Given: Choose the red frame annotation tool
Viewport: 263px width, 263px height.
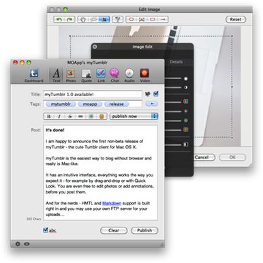Looking at the screenshot, I should (142, 19).
